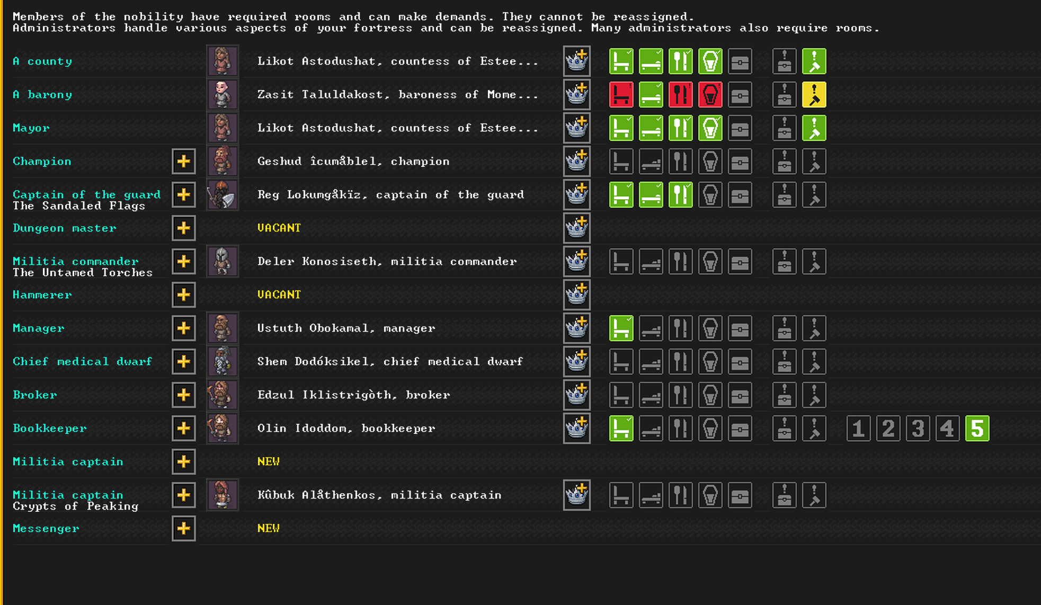
Task: Click the Captain of the guard's dining room icon
Action: [x=680, y=194]
